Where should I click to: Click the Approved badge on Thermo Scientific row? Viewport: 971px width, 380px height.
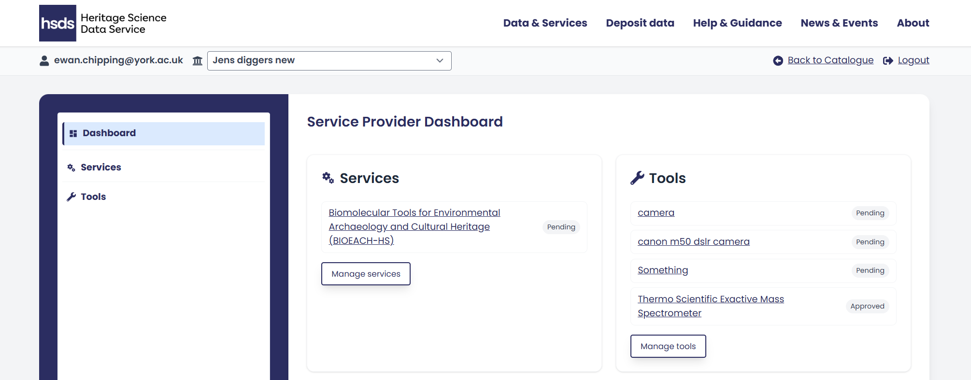867,306
